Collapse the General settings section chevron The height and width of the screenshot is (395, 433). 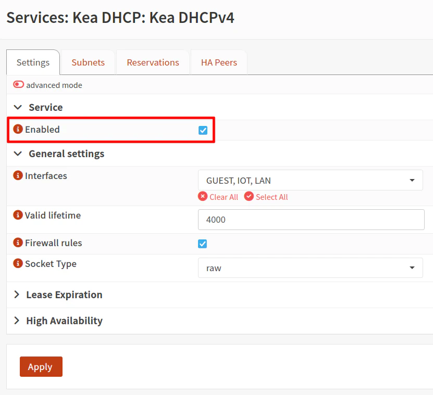point(18,154)
